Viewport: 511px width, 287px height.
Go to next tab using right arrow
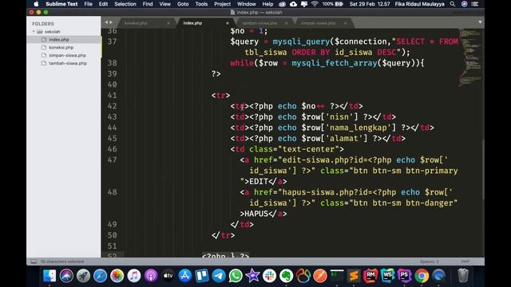point(111,22)
